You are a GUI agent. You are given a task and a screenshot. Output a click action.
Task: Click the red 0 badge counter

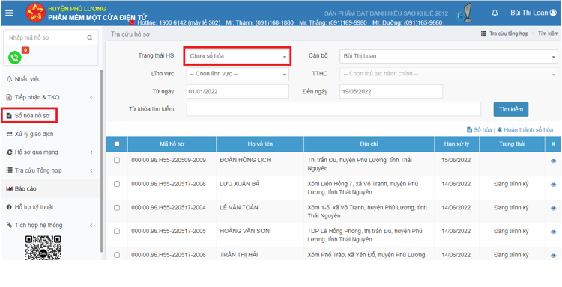(x=25, y=50)
